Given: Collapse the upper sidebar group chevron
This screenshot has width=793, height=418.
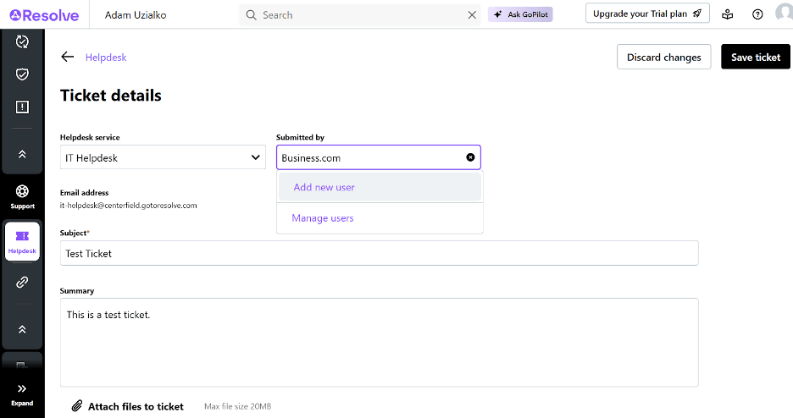Looking at the screenshot, I should pyautogui.click(x=22, y=154).
